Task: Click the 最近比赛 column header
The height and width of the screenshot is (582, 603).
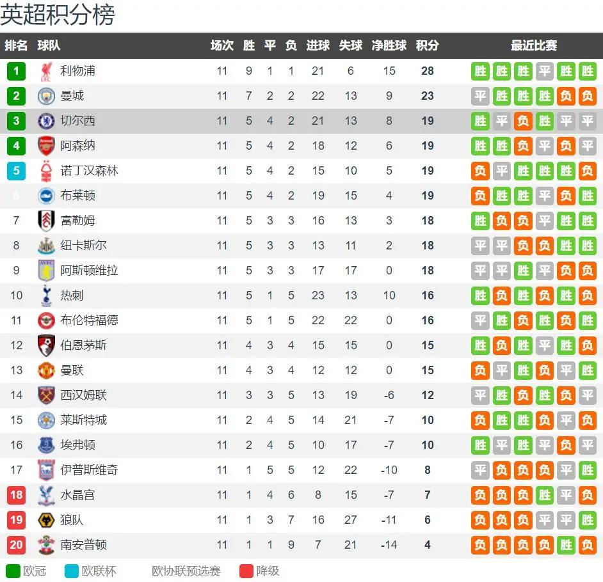Action: [534, 45]
